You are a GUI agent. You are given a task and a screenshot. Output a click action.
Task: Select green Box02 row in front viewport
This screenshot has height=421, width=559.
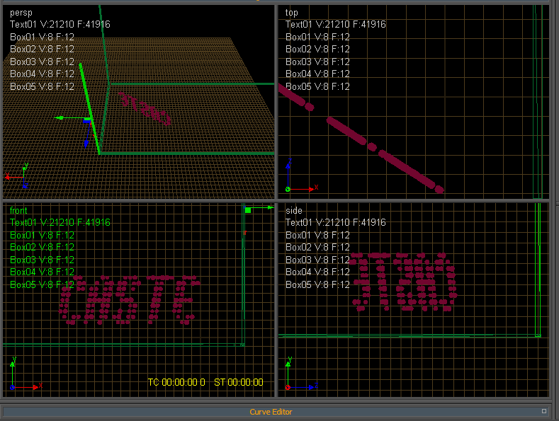coord(42,247)
